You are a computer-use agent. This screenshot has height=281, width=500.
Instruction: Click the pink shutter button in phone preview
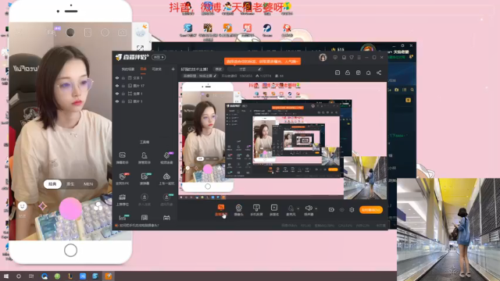70,208
